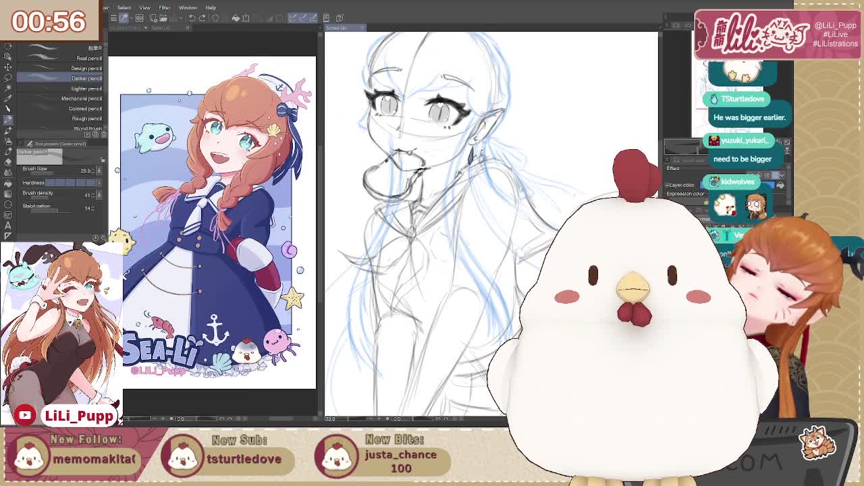Select the Auto select wand tool
This screenshot has width=864, height=486.
pos(8,87)
